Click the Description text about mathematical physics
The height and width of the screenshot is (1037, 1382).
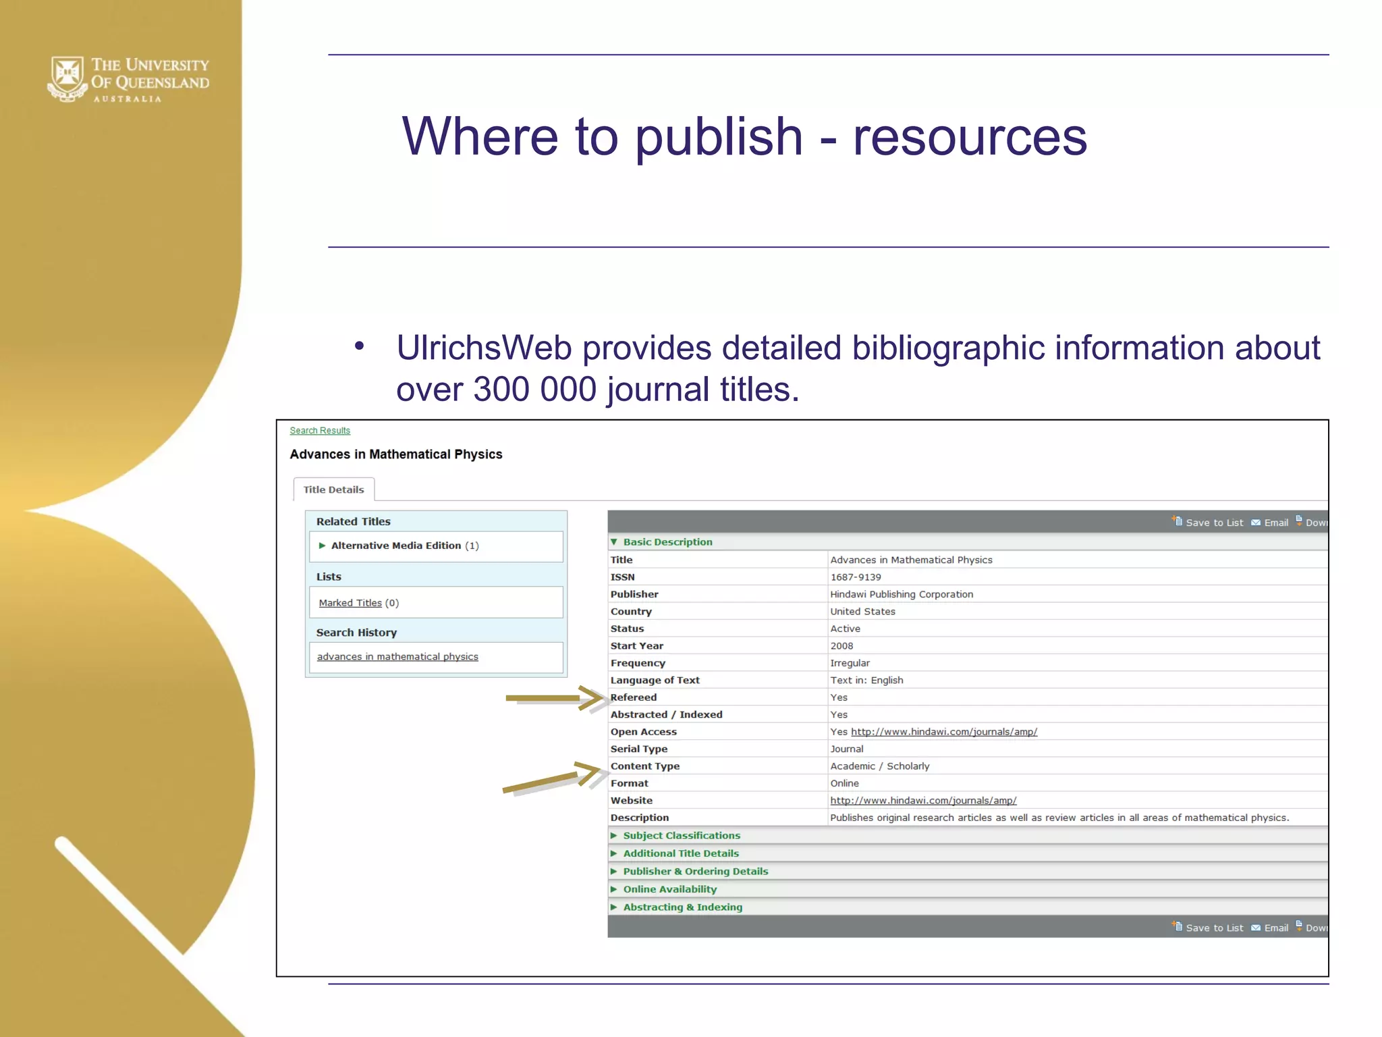pos(1059,818)
